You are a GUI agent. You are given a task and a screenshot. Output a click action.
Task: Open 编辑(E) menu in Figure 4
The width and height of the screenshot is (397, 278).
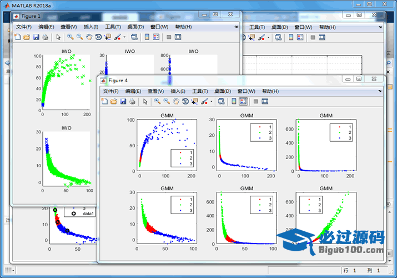[133, 91]
